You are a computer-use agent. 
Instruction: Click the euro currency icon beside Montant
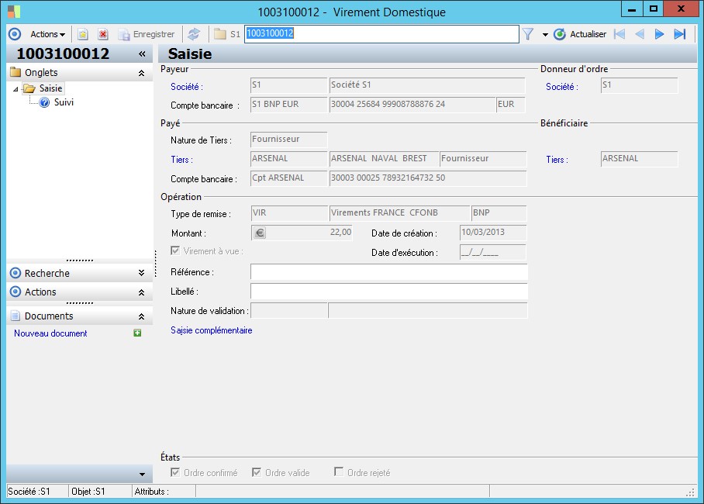click(x=260, y=232)
